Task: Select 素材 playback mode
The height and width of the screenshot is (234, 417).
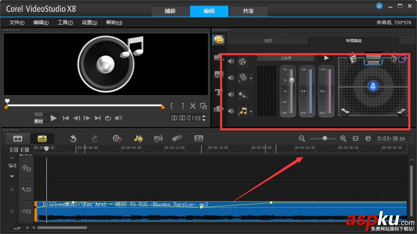Action: tap(38, 121)
